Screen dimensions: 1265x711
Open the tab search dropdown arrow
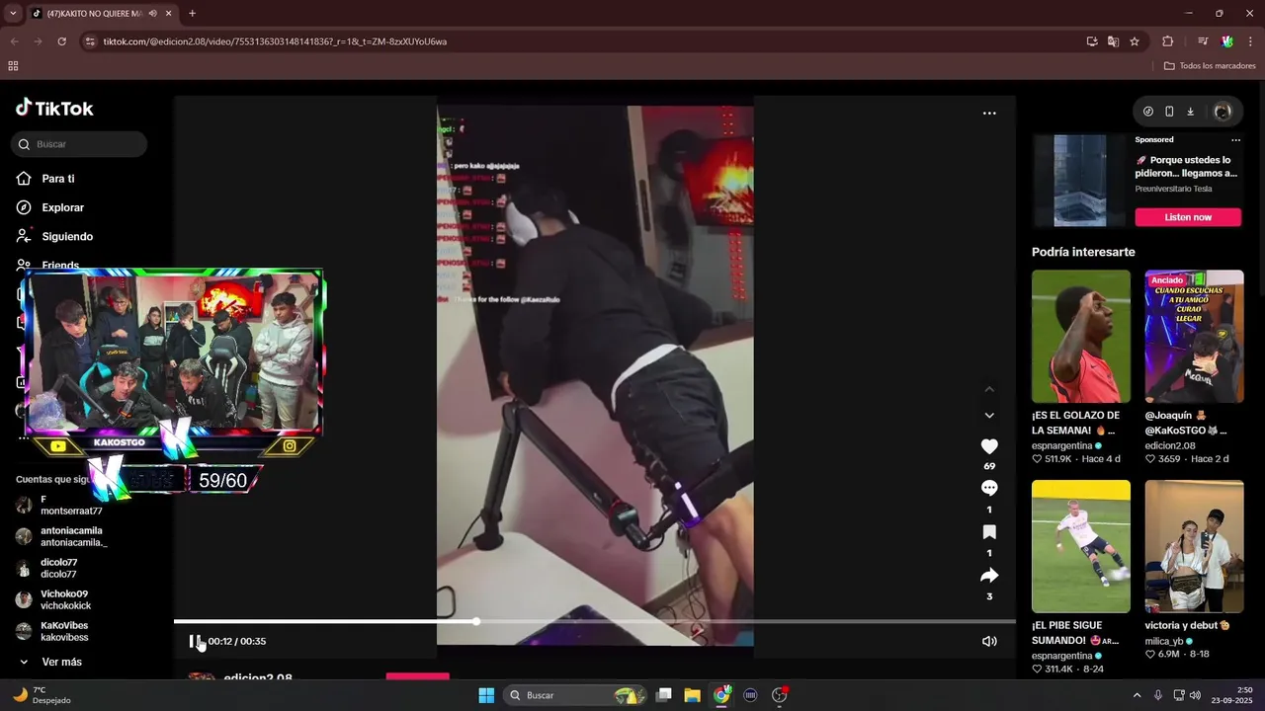(x=12, y=13)
